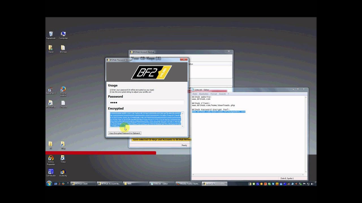Screen dimensions: 362x203
Task: Click the Links.txt Editor title icon
Action: tap(193, 90)
